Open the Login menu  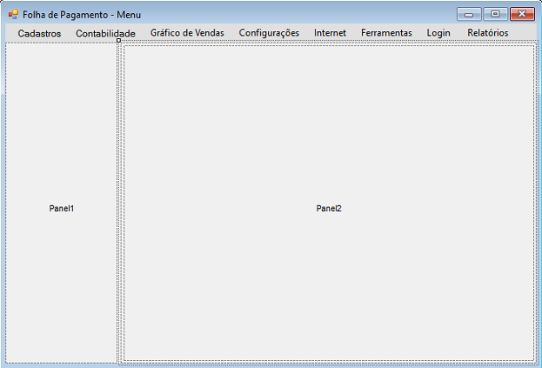coord(438,33)
